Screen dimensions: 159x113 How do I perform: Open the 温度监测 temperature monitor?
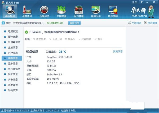(27, 11)
